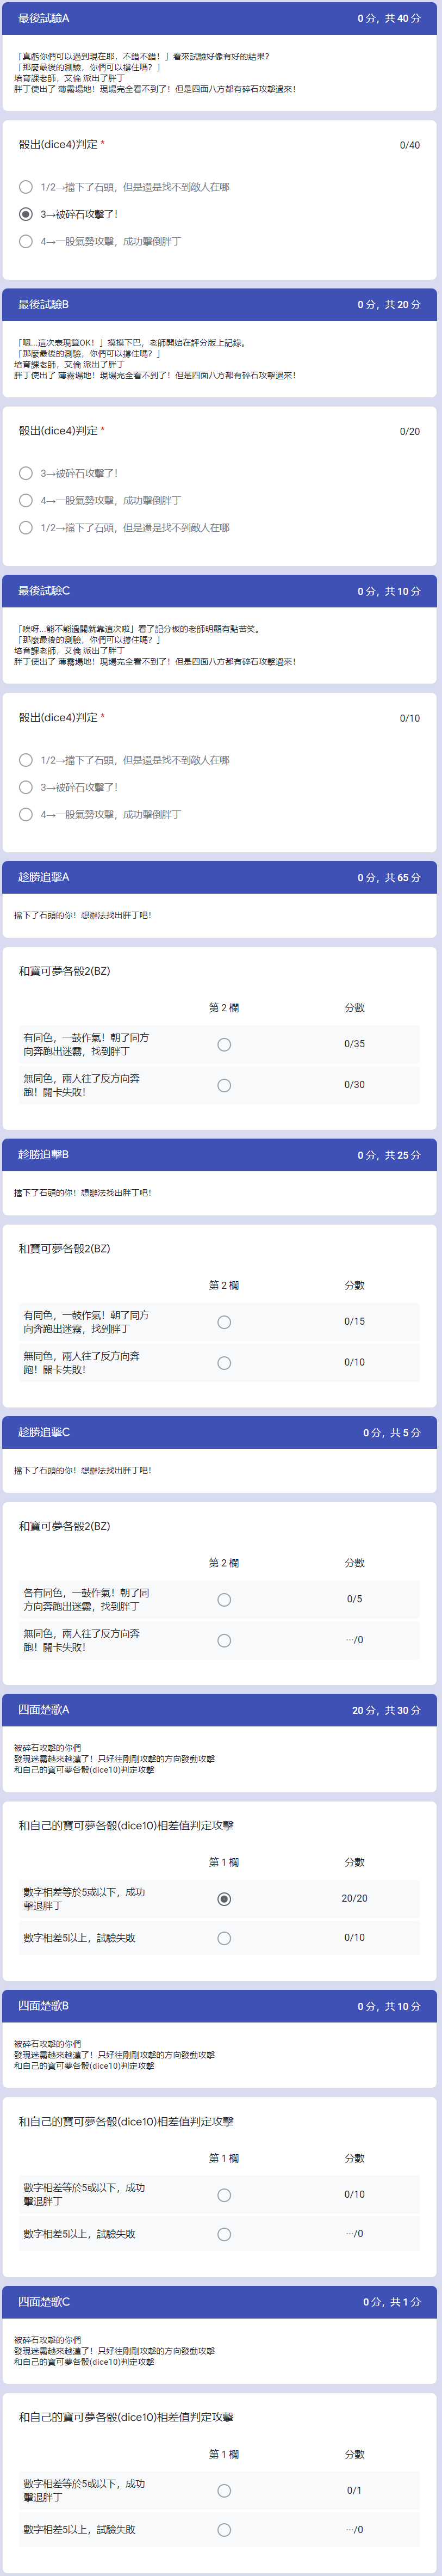Image resolution: width=442 pixels, height=2576 pixels.
Task: Select '無同色' row radio worth 0/30 in 趁勝追擊A
Action: point(224,1085)
